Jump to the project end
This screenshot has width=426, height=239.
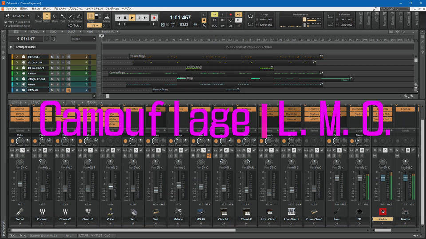pos(154,24)
